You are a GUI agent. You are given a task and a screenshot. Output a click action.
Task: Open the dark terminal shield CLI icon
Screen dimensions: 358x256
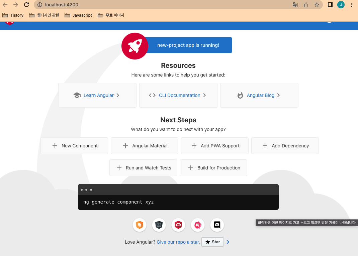pos(159,225)
